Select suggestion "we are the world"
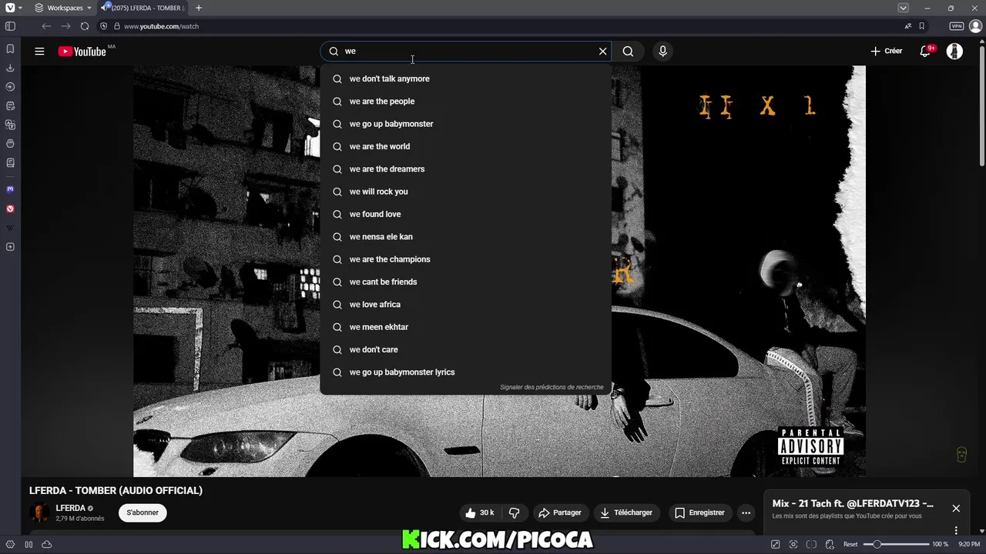986x554 pixels. pos(465,146)
